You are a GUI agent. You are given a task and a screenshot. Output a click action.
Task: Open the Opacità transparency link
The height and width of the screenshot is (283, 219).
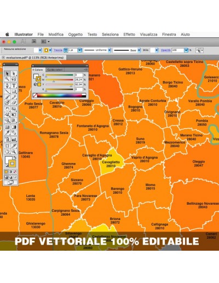click(166, 50)
